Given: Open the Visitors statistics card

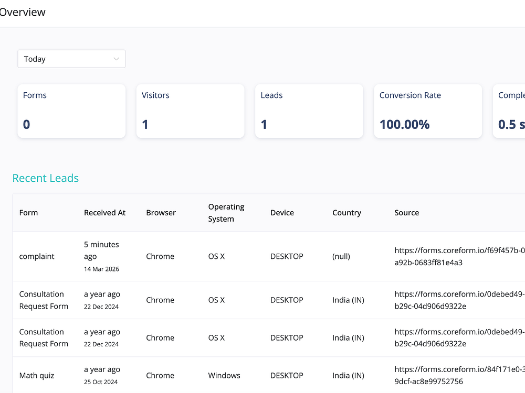Looking at the screenshot, I should pyautogui.click(x=190, y=111).
